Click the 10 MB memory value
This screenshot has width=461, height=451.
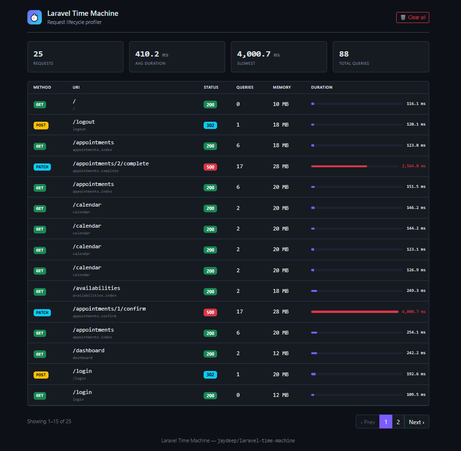point(280,104)
